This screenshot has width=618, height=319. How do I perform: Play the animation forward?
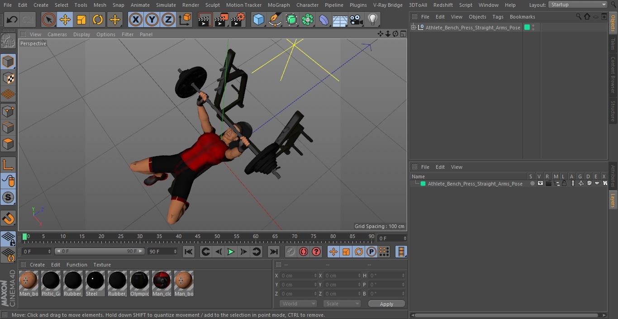click(x=231, y=252)
